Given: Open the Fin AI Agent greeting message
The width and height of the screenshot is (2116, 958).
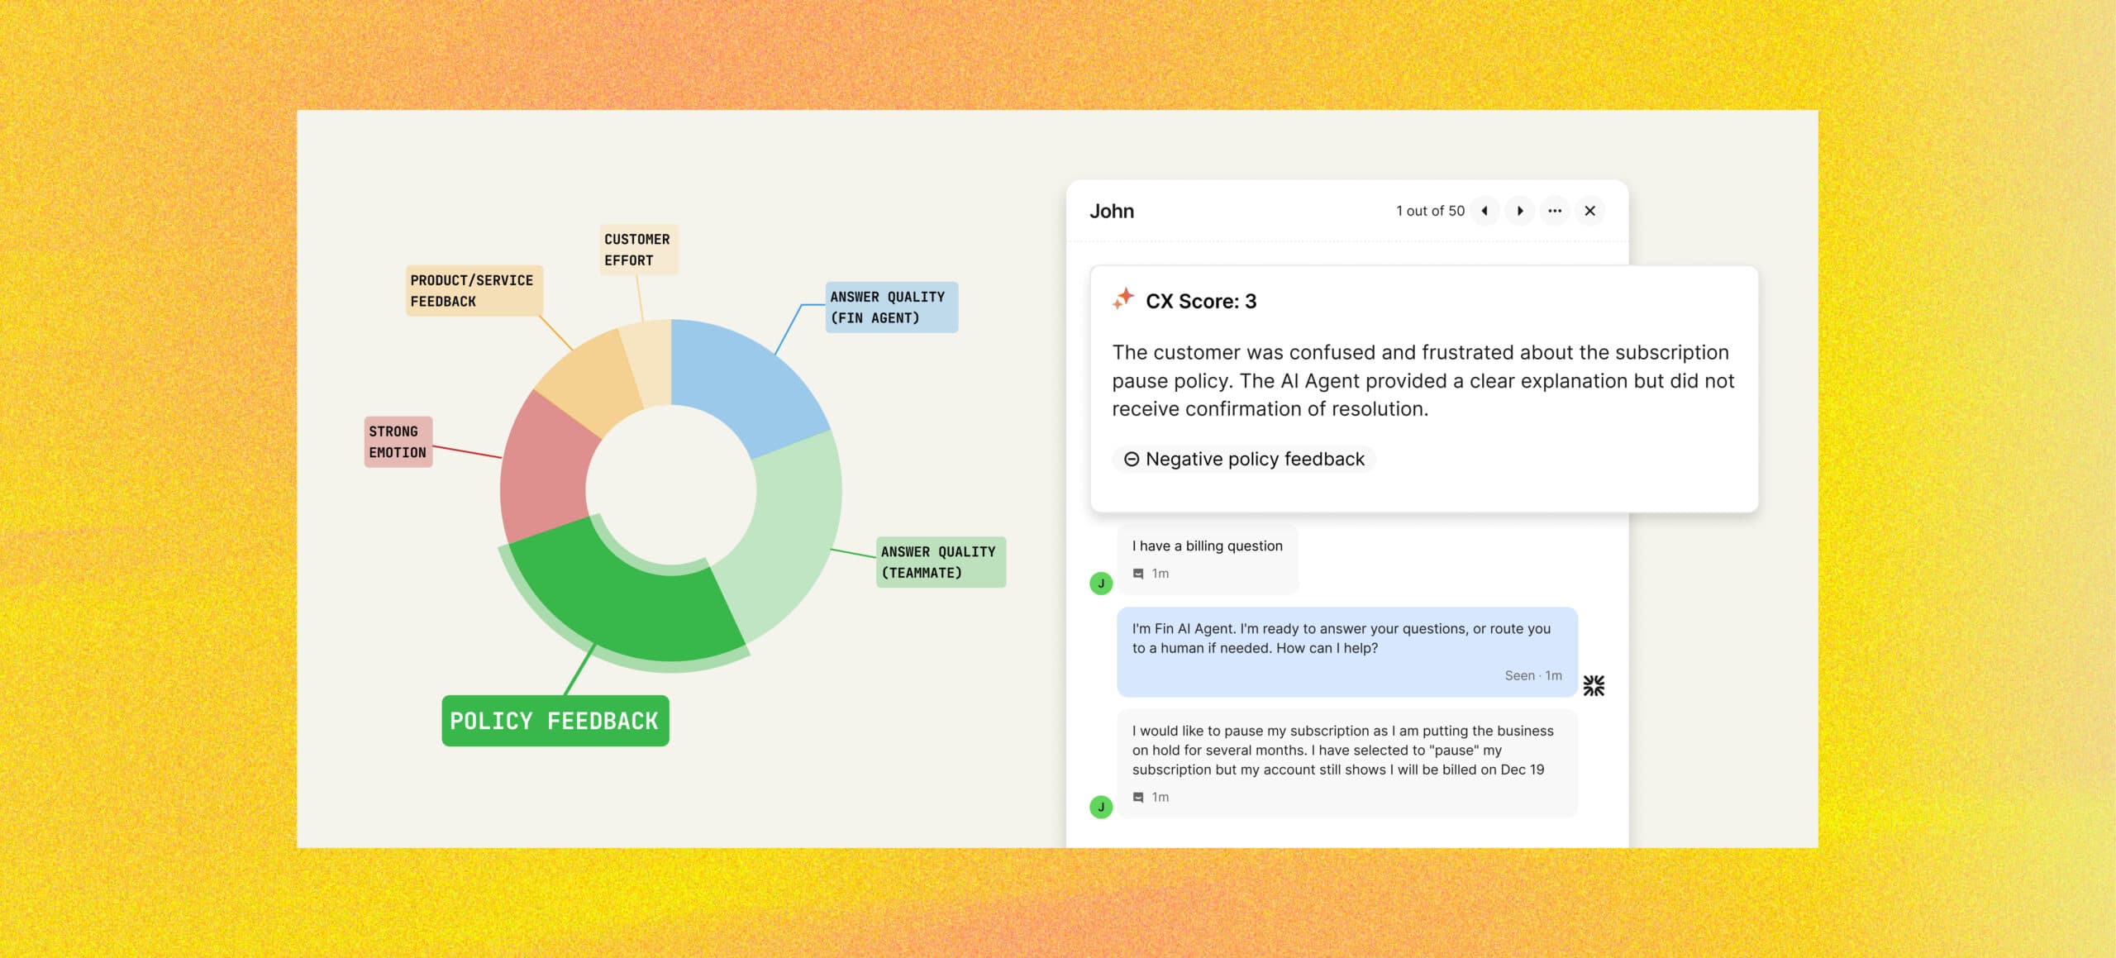Looking at the screenshot, I should pyautogui.click(x=1346, y=651).
